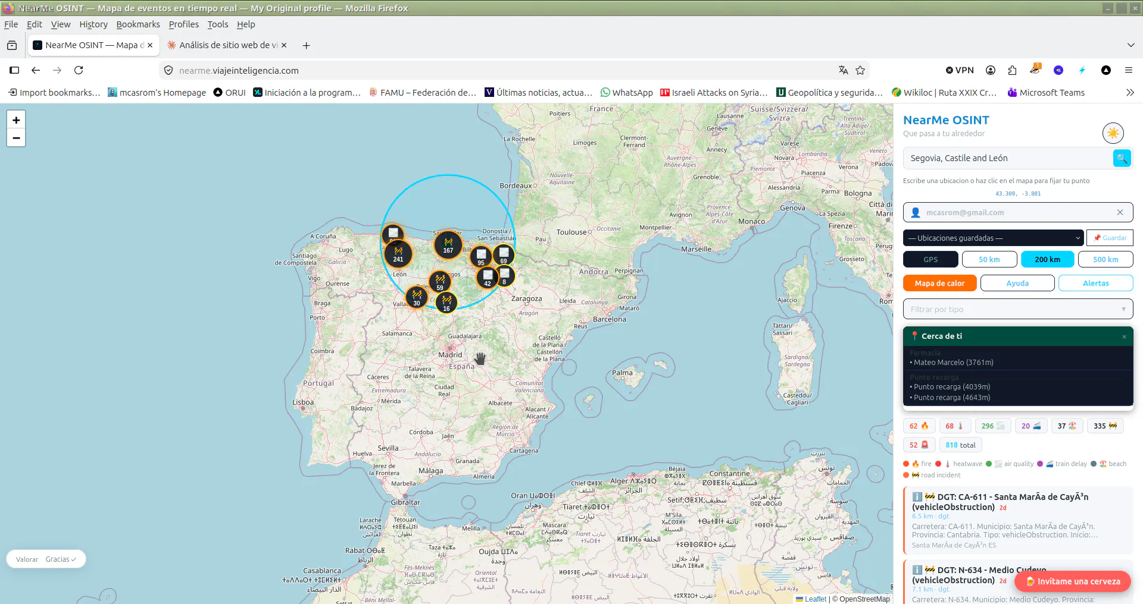The width and height of the screenshot is (1143, 604).
Task: List all tabs dropdown arrow
Action: pyautogui.click(x=1130, y=45)
